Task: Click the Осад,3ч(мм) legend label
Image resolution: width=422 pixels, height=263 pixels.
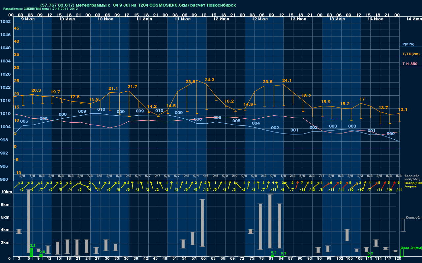Action: point(411,248)
